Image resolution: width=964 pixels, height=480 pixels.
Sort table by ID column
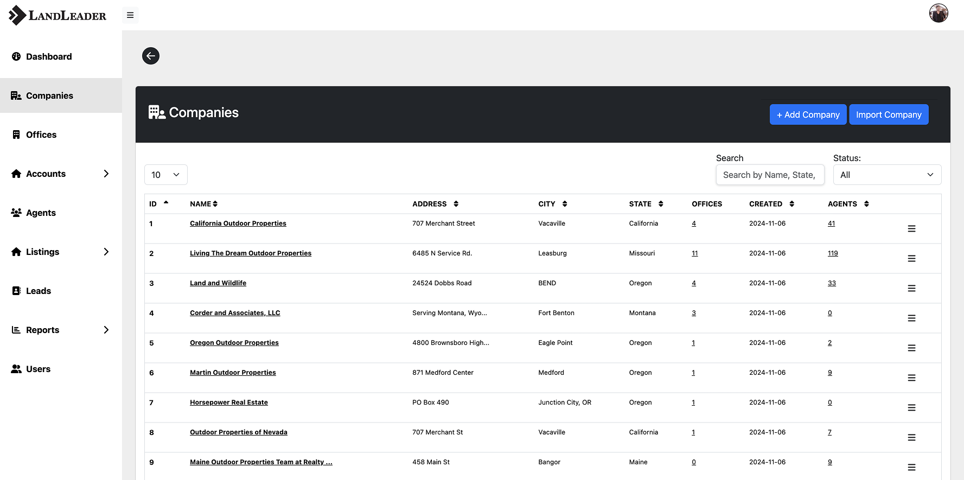pos(158,204)
